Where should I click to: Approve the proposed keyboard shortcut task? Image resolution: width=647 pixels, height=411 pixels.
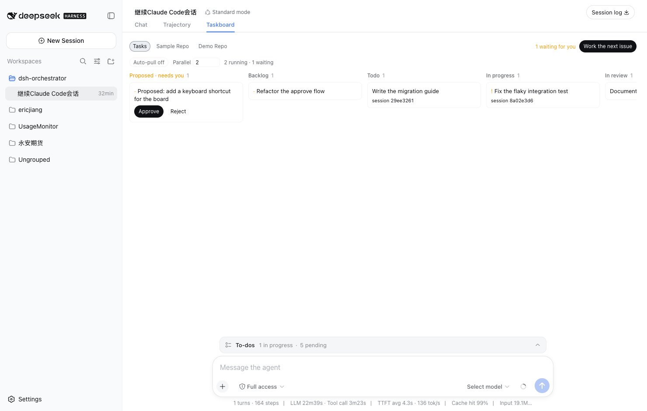[149, 111]
